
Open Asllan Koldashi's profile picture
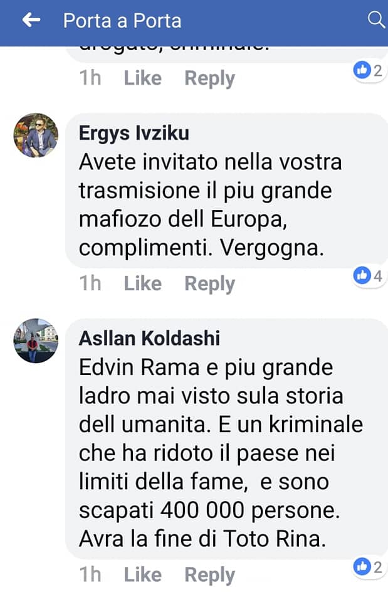tap(36, 341)
